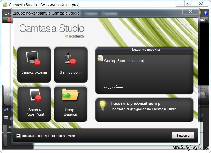Click the подробнее... link under recent projects
Screen dimensions: 211x153
point(115,87)
